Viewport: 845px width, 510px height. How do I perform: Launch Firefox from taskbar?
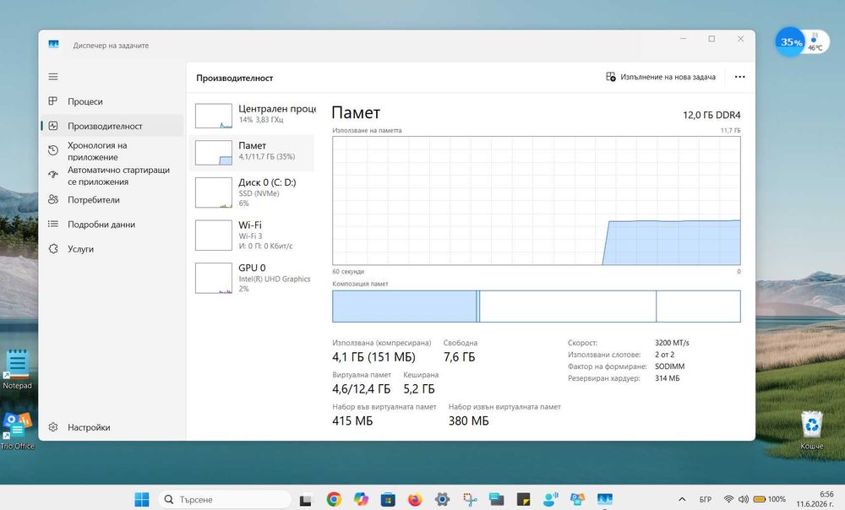tap(415, 499)
